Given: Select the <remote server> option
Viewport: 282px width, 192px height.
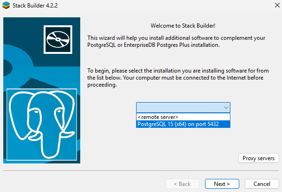Looking at the screenshot, I should pyautogui.click(x=183, y=117).
